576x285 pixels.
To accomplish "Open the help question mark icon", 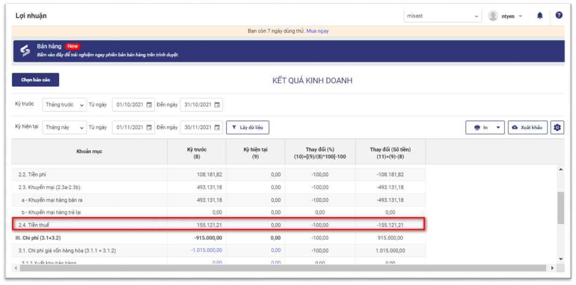I will click(559, 15).
